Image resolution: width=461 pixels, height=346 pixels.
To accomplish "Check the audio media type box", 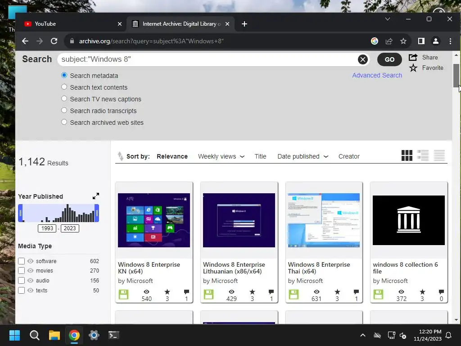I will pos(21,280).
